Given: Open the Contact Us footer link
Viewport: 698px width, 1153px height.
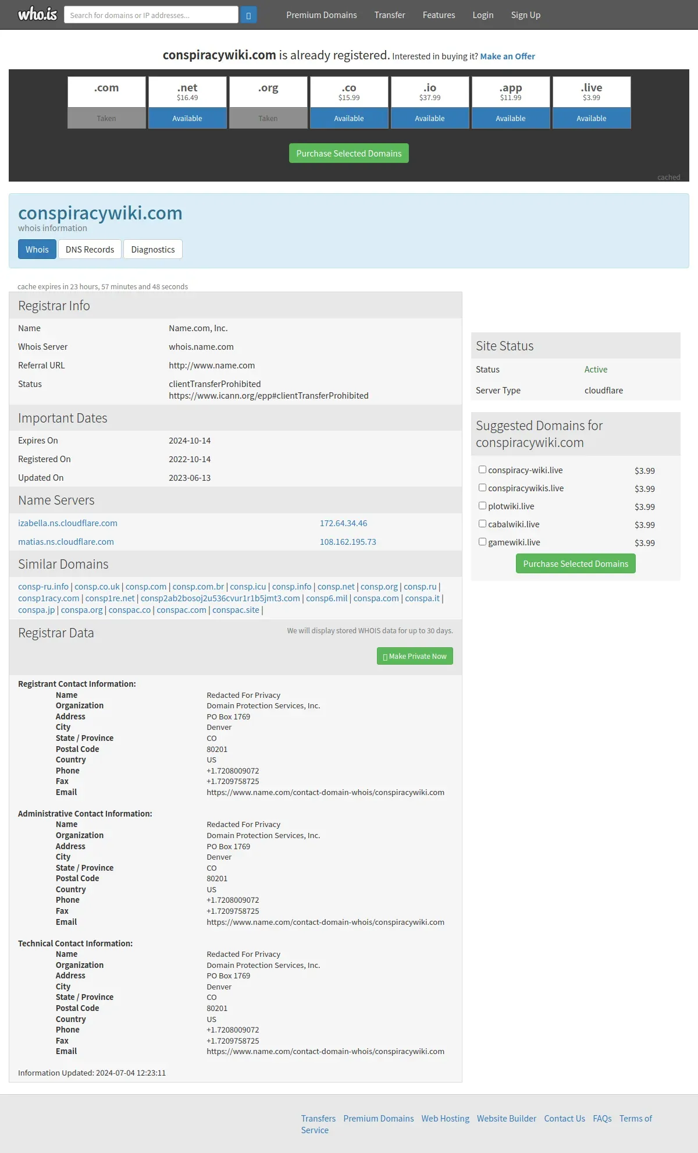Looking at the screenshot, I should click(x=565, y=1119).
